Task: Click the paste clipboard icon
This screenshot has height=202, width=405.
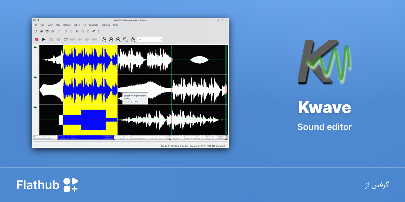Action: click(x=88, y=31)
